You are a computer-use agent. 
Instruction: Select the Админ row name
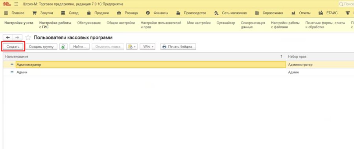22,72
